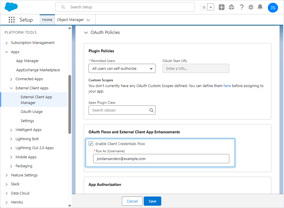Image resolution: width=284 pixels, height=208 pixels.
Task: Expand Subscription Management in sidebar
Action: pyautogui.click(x=7, y=43)
